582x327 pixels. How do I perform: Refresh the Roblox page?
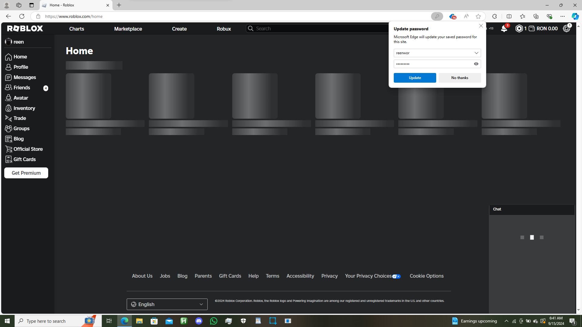(22, 16)
